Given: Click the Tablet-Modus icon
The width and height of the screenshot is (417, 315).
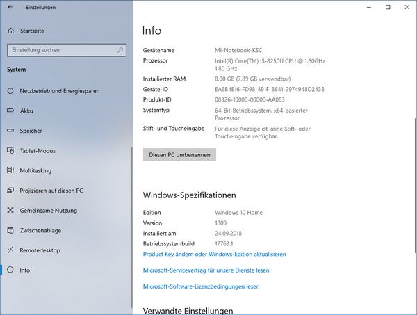Looking at the screenshot, I should [x=10, y=150].
